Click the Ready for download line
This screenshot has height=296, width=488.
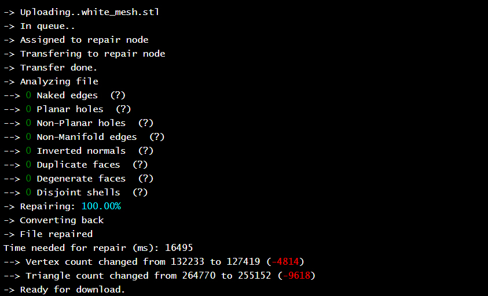coord(72,290)
